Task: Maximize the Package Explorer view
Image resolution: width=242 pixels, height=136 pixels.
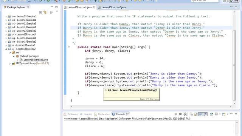Action: click(56, 7)
